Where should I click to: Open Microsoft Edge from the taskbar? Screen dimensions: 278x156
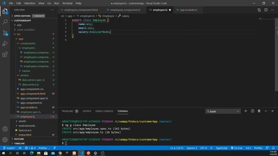[x=32, y=153]
